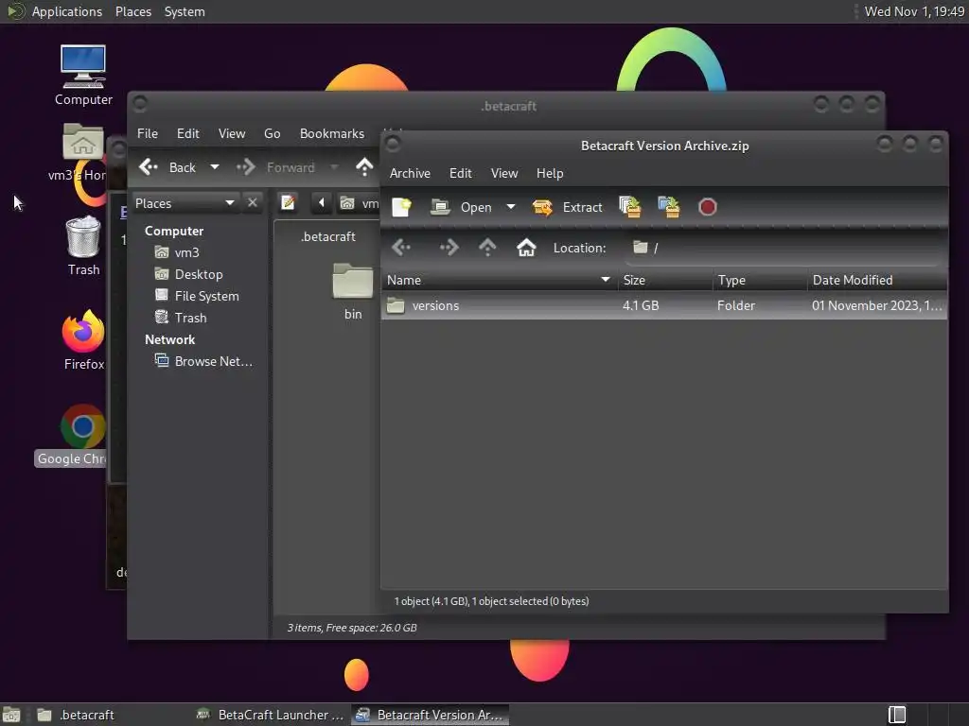The width and height of the screenshot is (969, 726).
Task: Switch to Betacraft Version Archive taskbar button
Action: [431, 715]
